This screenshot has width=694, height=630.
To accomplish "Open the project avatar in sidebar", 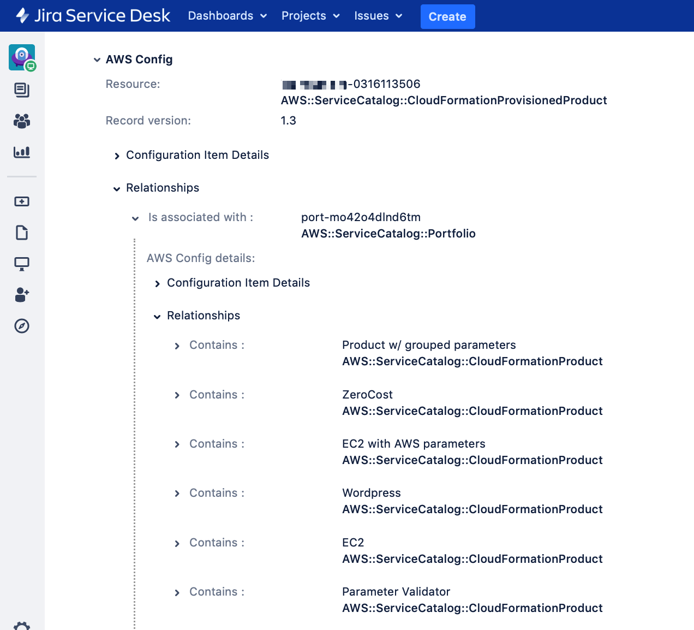I will [x=22, y=57].
